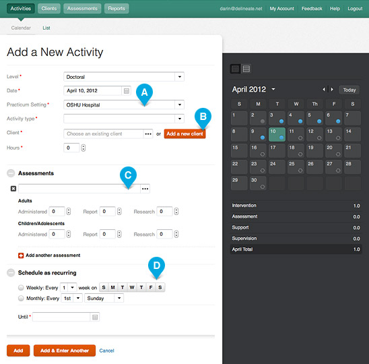Adjust Adults Administered stepper
The height and width of the screenshot is (364, 369).
coord(69,212)
